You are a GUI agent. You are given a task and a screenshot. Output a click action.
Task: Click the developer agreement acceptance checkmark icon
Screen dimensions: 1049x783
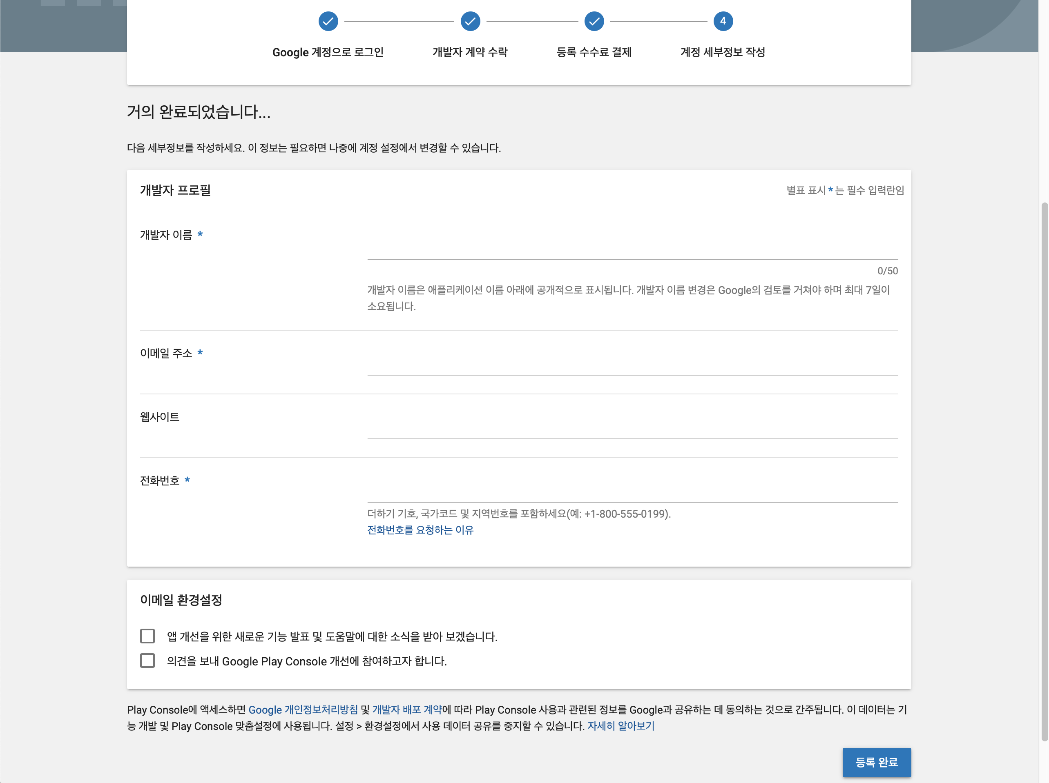click(x=470, y=21)
